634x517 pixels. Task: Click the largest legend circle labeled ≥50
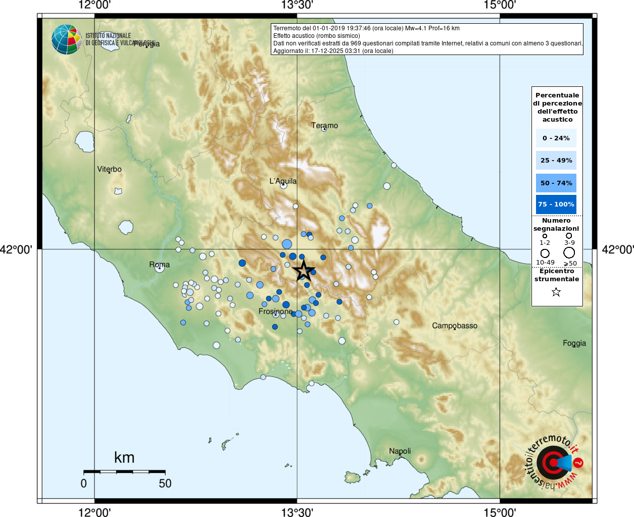coord(569,253)
